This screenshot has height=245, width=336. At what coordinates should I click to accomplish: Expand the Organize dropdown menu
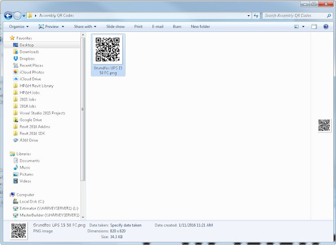point(19,27)
